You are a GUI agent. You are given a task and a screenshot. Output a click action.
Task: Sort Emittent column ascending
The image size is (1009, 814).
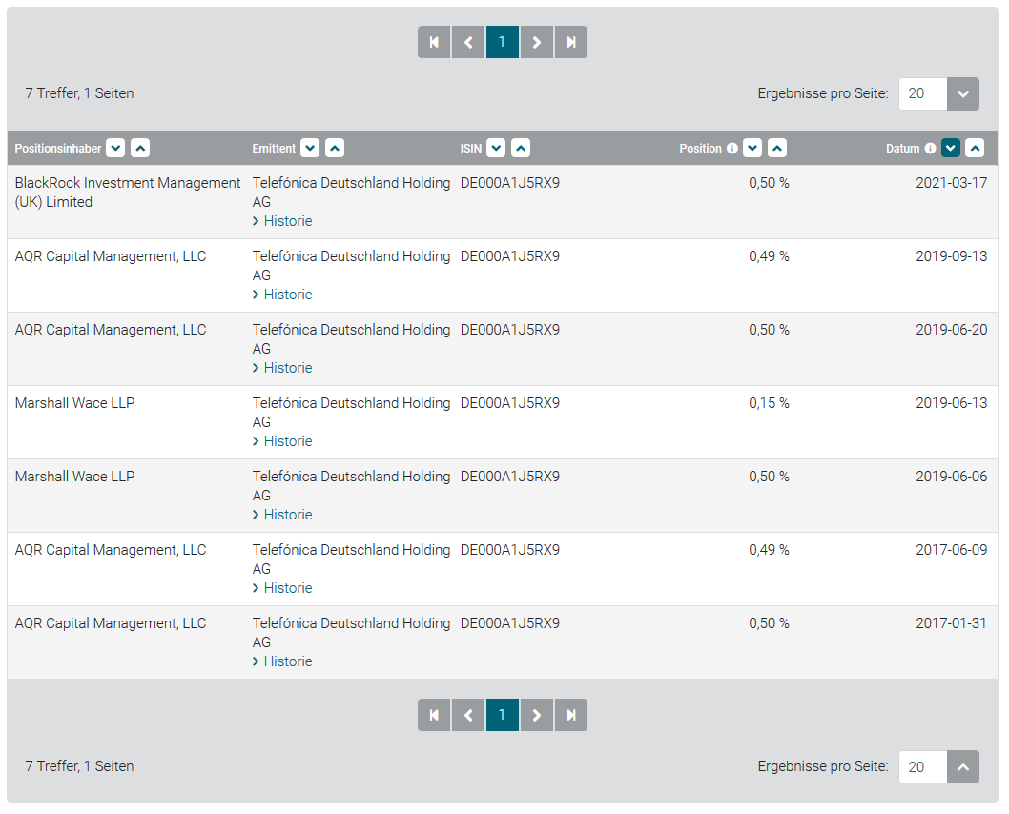coord(335,149)
